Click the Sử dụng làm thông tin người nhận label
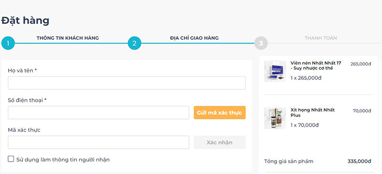Image resolution: width=382 pixels, height=174 pixels. (x=63, y=160)
